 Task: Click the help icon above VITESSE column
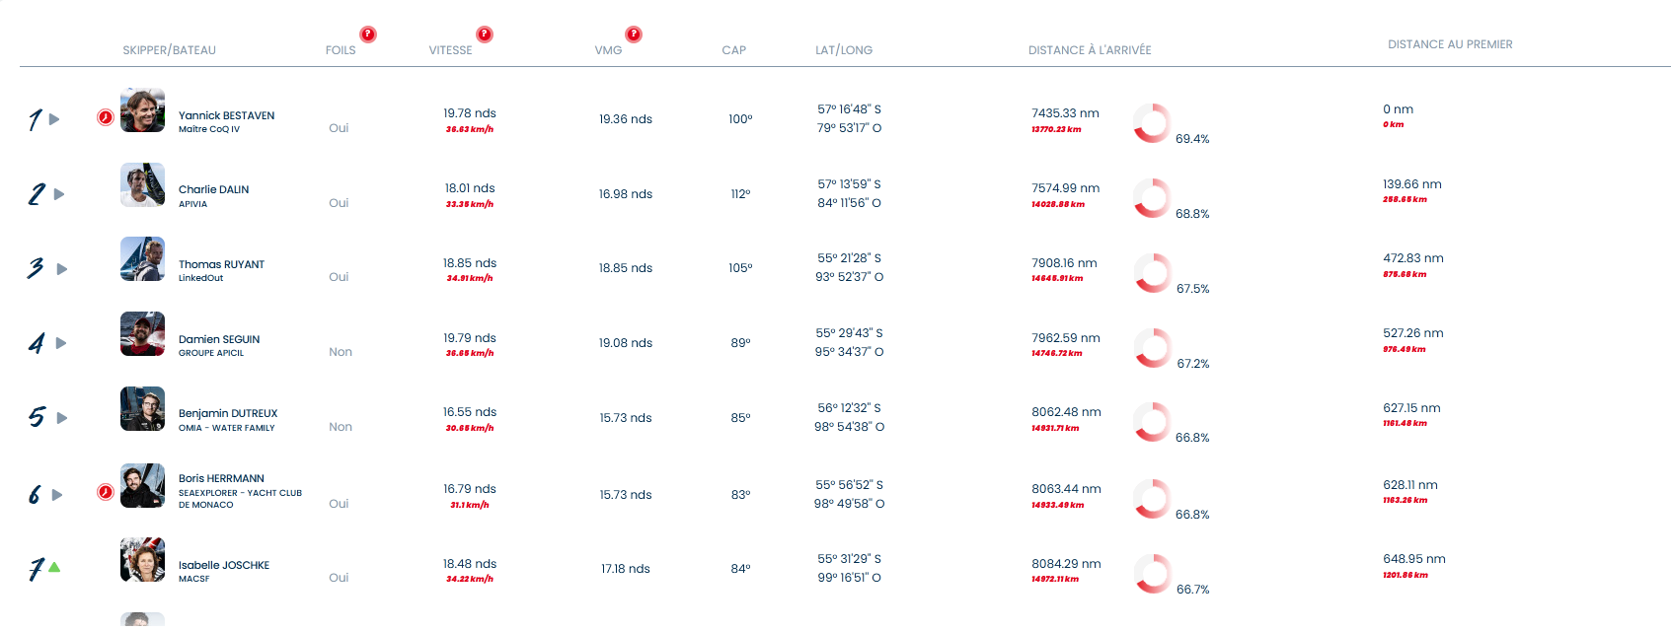[485, 35]
